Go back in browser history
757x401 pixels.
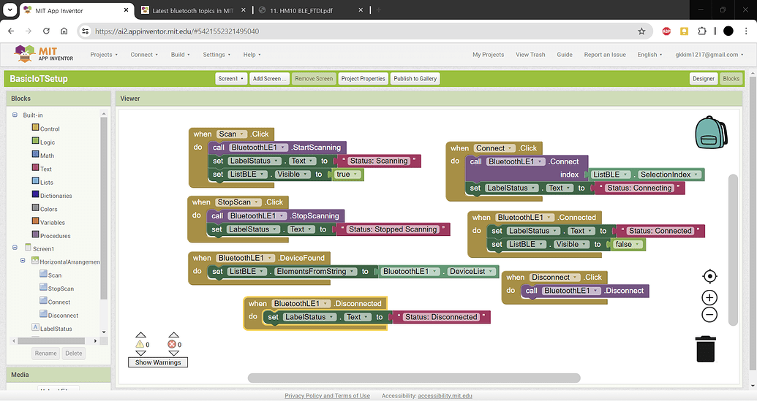pyautogui.click(x=11, y=31)
